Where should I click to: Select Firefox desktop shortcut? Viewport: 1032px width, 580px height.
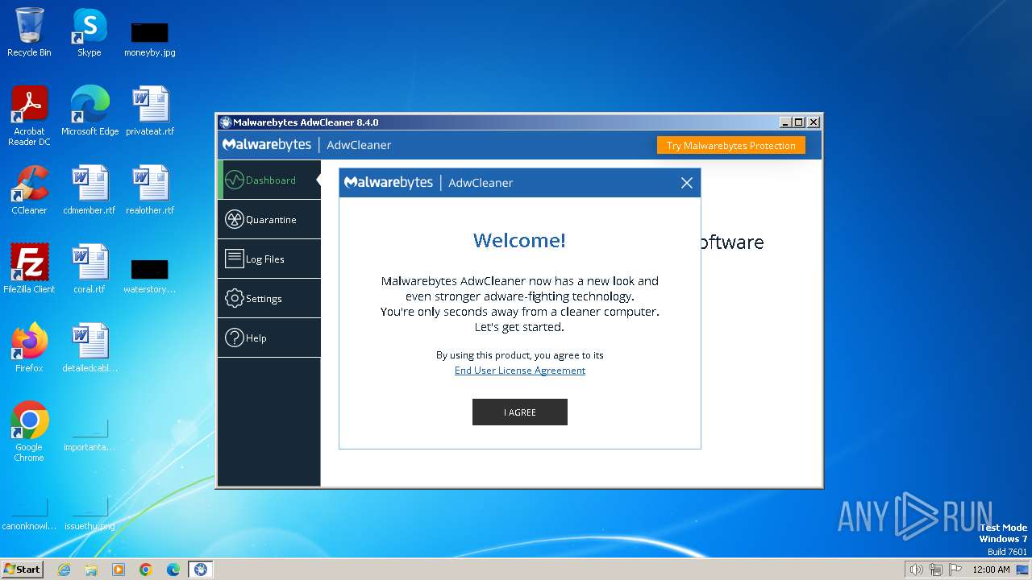pos(29,347)
